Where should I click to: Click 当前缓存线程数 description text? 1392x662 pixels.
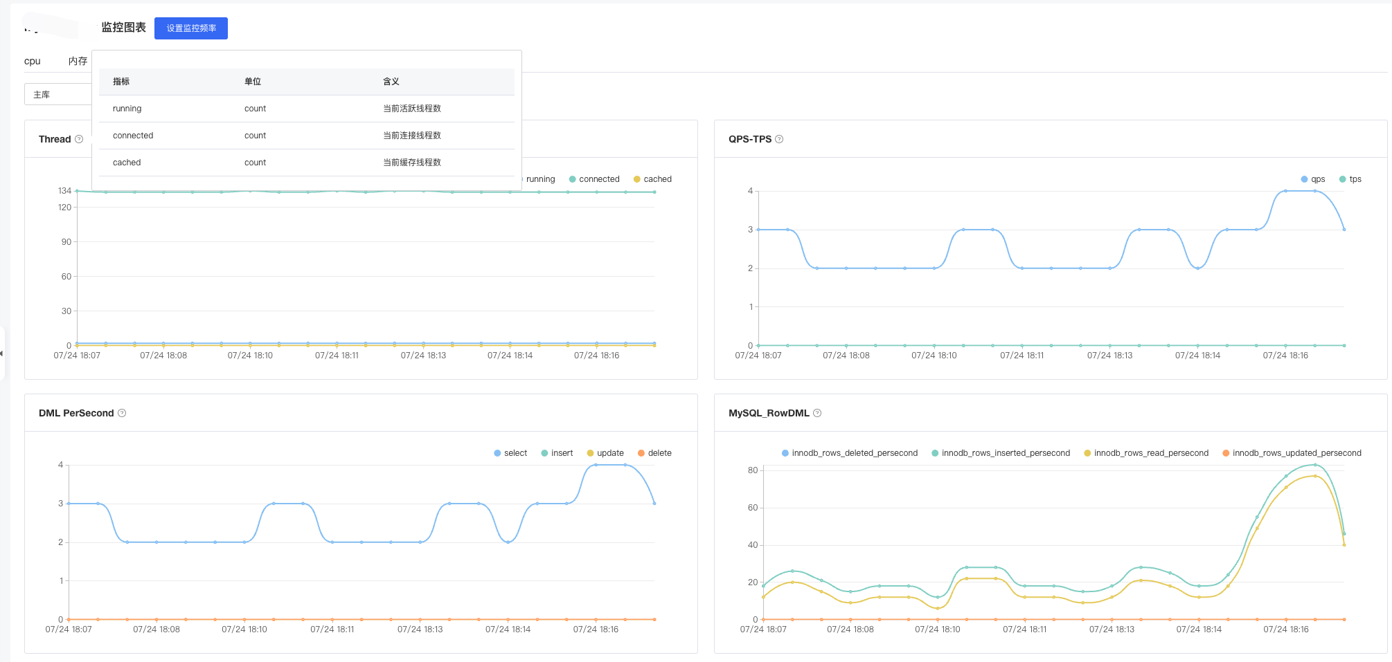click(412, 163)
